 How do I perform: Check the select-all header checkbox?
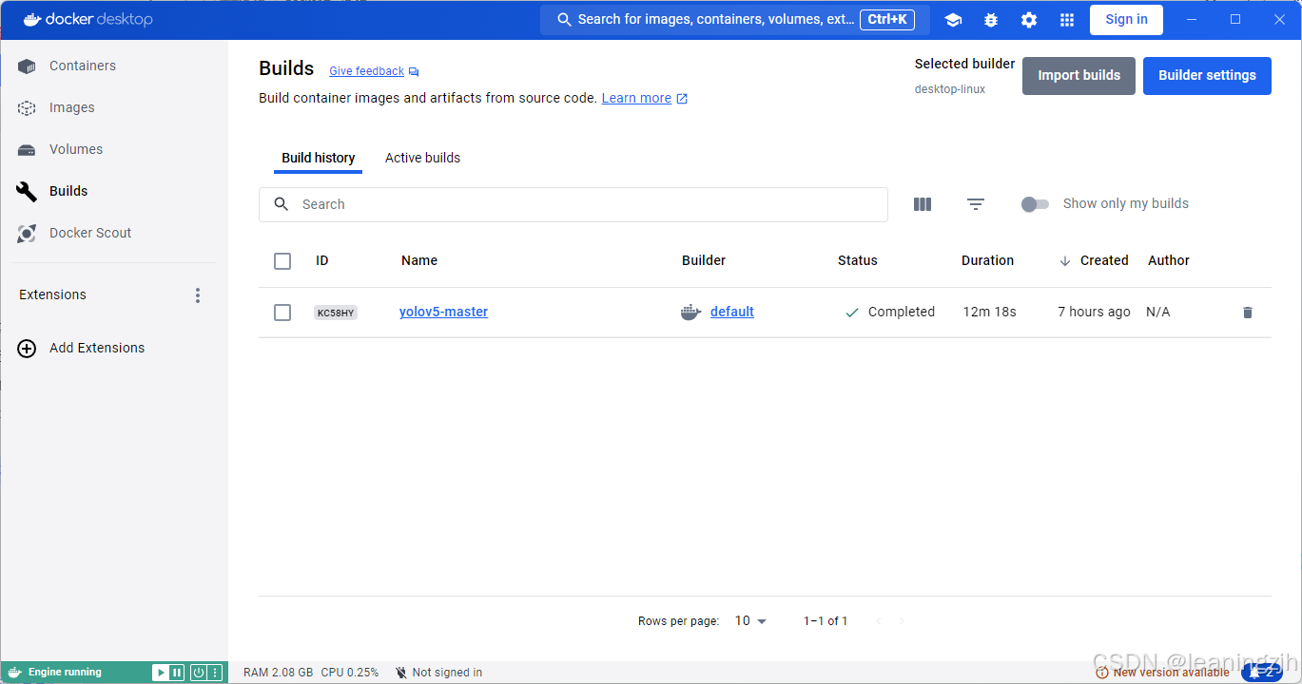[282, 260]
